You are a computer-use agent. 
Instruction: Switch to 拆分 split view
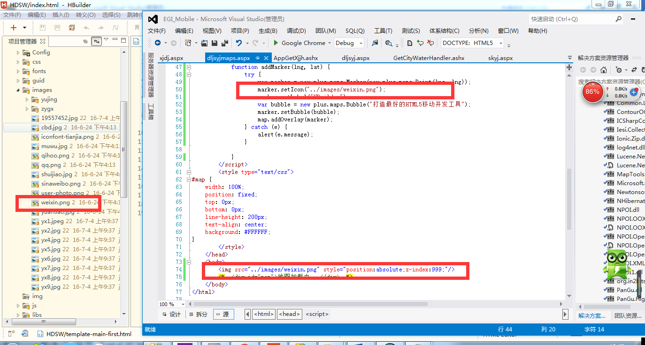pyautogui.click(x=199, y=314)
